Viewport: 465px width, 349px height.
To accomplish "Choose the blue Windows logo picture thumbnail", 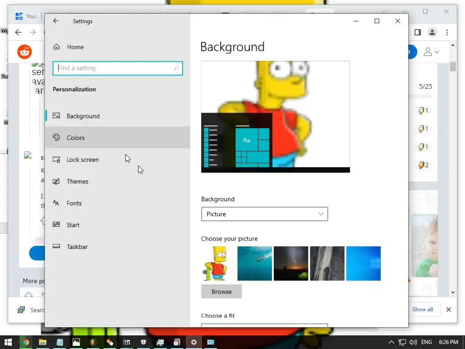I will (x=363, y=264).
